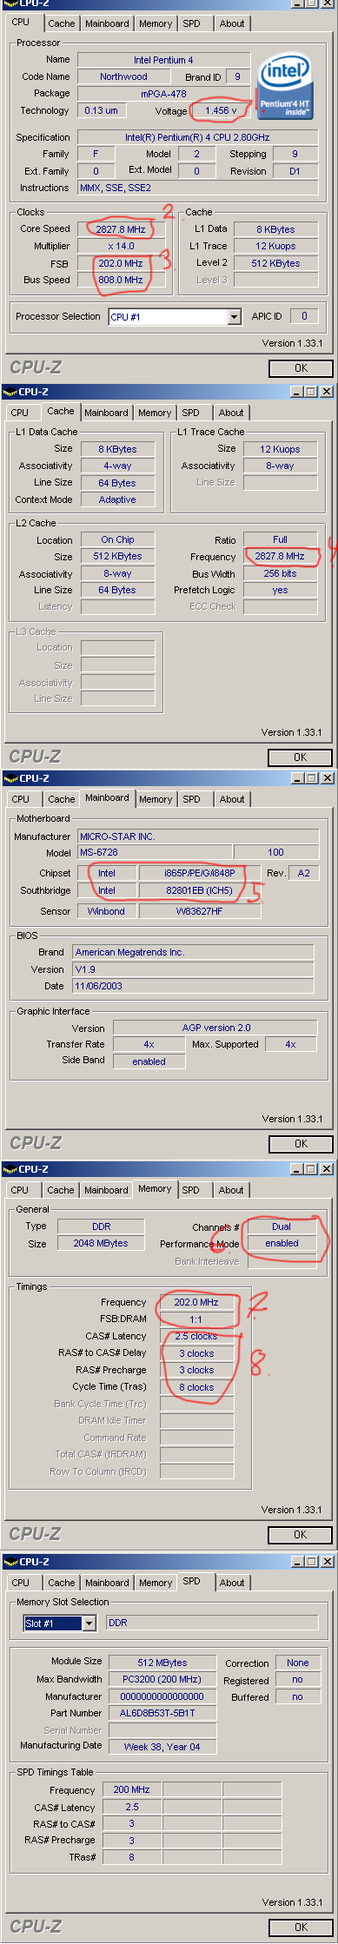The height and width of the screenshot is (1944, 338).
Task: Switch to the Cache tab in the Processor window
Action: 61,23
